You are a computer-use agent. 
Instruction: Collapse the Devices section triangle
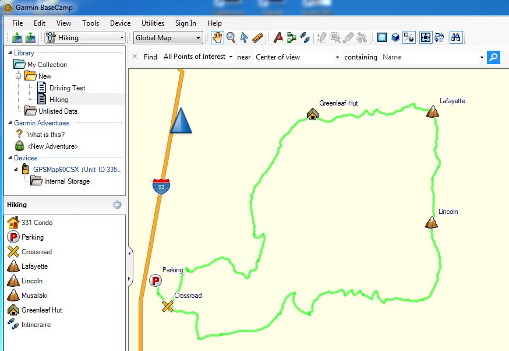tap(10, 157)
